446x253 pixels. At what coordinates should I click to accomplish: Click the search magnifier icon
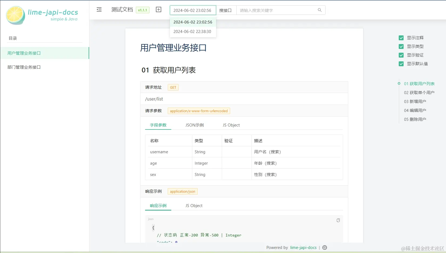coord(320,10)
